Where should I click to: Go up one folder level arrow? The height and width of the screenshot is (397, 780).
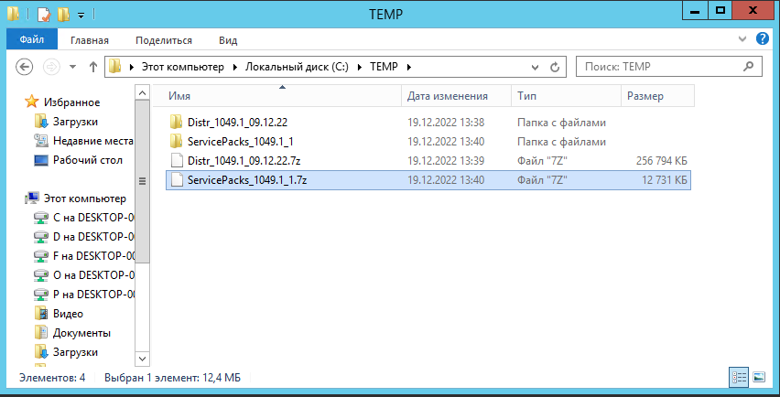coord(93,67)
